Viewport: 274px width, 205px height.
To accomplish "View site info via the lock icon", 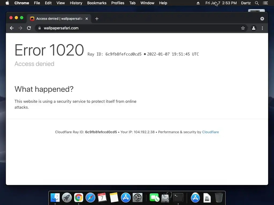I will (x=40, y=28).
